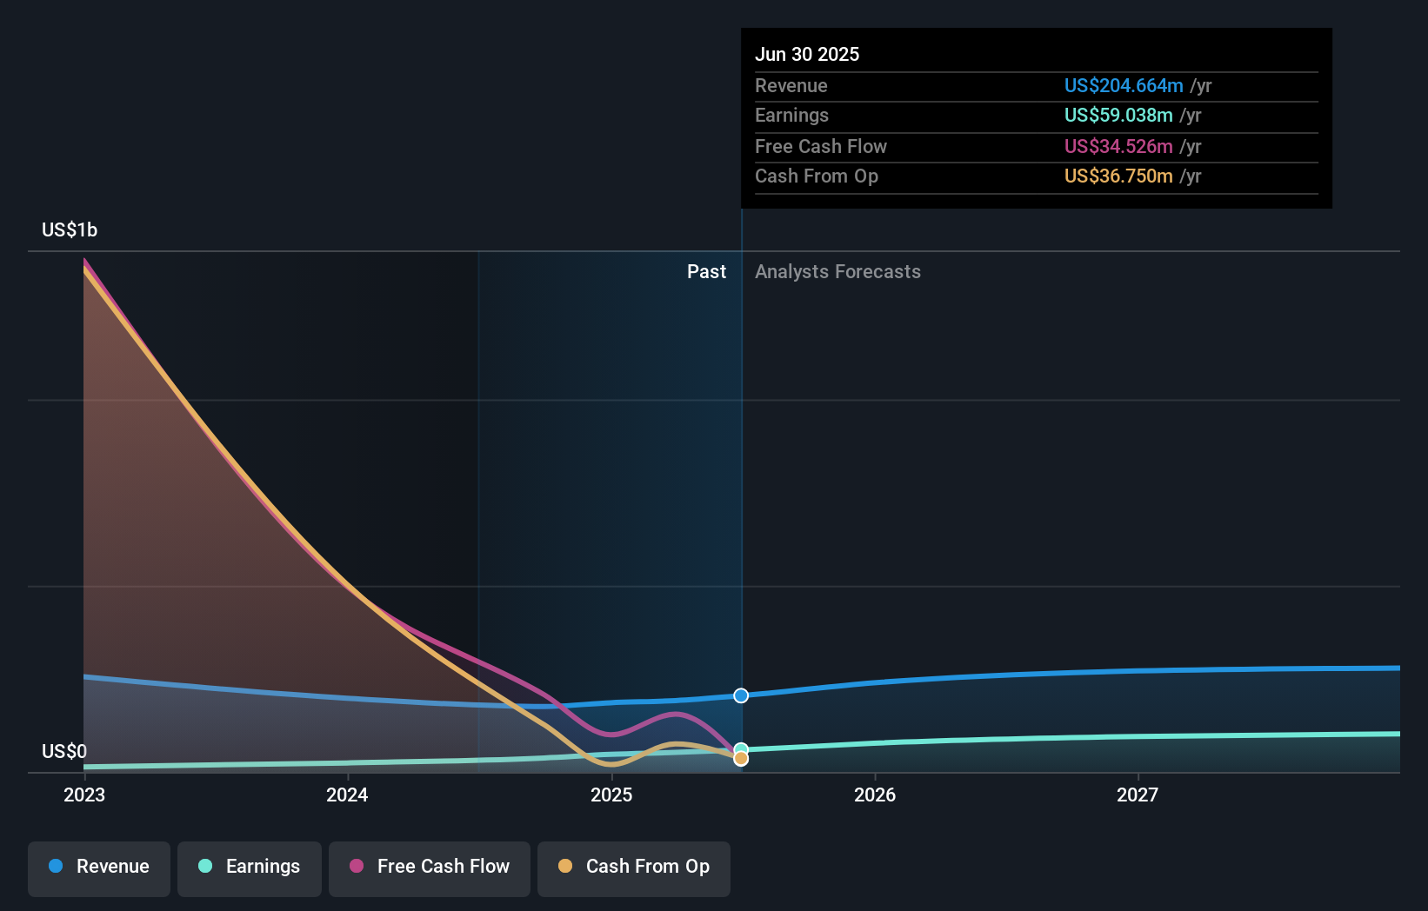Select the Analysts Forecasts section label
Image resolution: width=1428 pixels, height=911 pixels.
(837, 272)
